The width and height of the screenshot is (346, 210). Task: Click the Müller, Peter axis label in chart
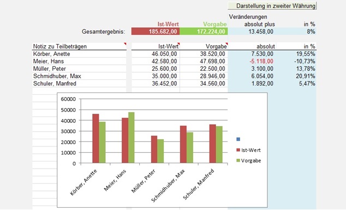pyautogui.click(x=144, y=181)
